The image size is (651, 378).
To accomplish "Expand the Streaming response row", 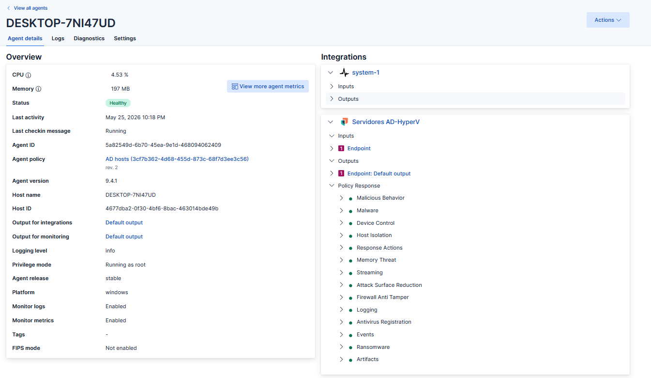I will [341, 272].
